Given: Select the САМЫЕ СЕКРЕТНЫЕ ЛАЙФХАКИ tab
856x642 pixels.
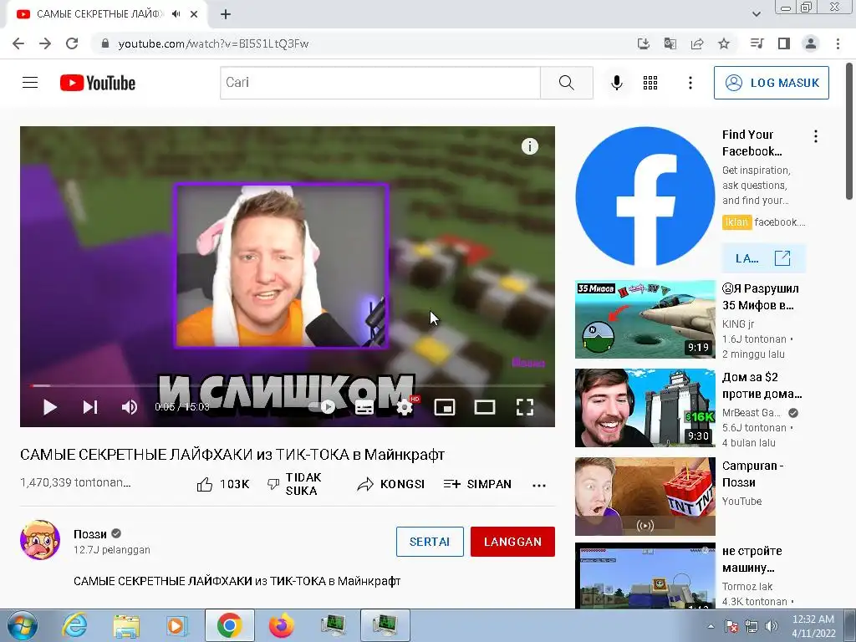Looking at the screenshot, I should (107, 14).
